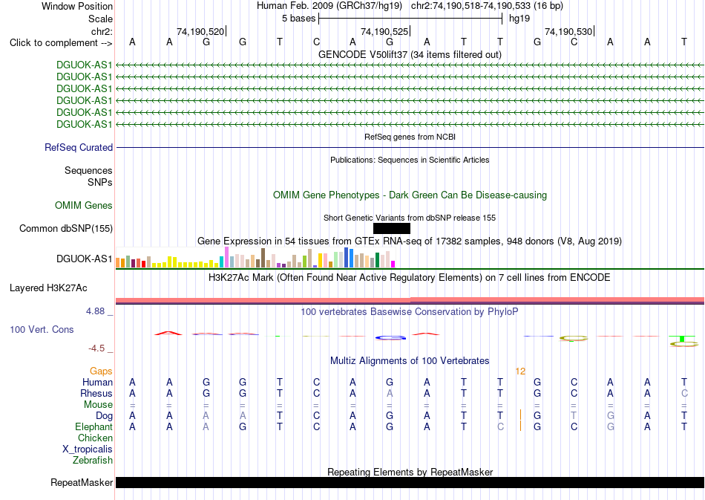
Task: Select the Rhesus alignment row label
Action: pos(96,393)
